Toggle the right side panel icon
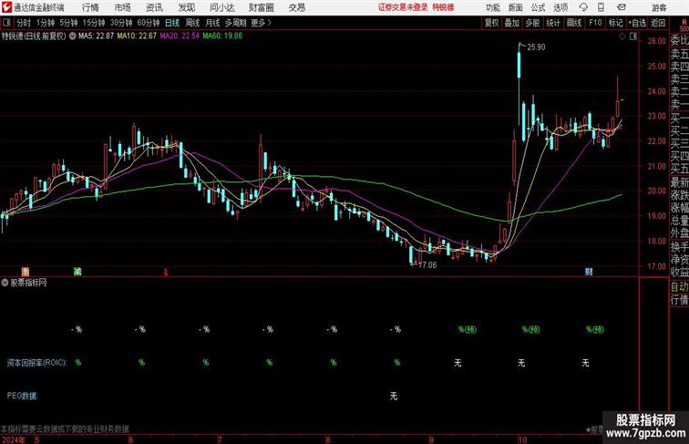The width and height of the screenshot is (689, 444). 633,36
